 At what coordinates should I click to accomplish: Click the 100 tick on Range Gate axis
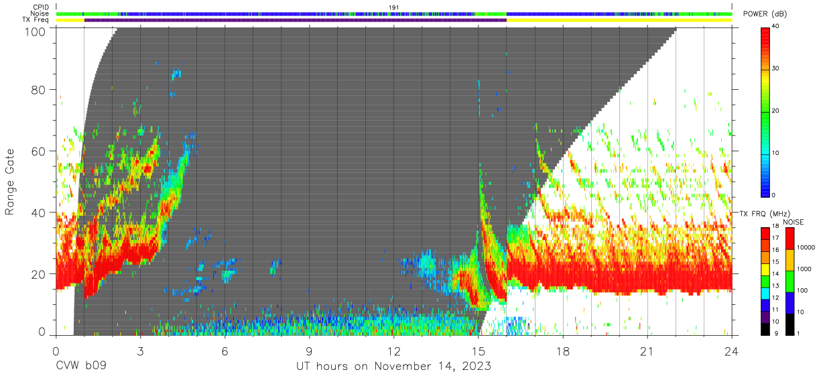(x=36, y=31)
